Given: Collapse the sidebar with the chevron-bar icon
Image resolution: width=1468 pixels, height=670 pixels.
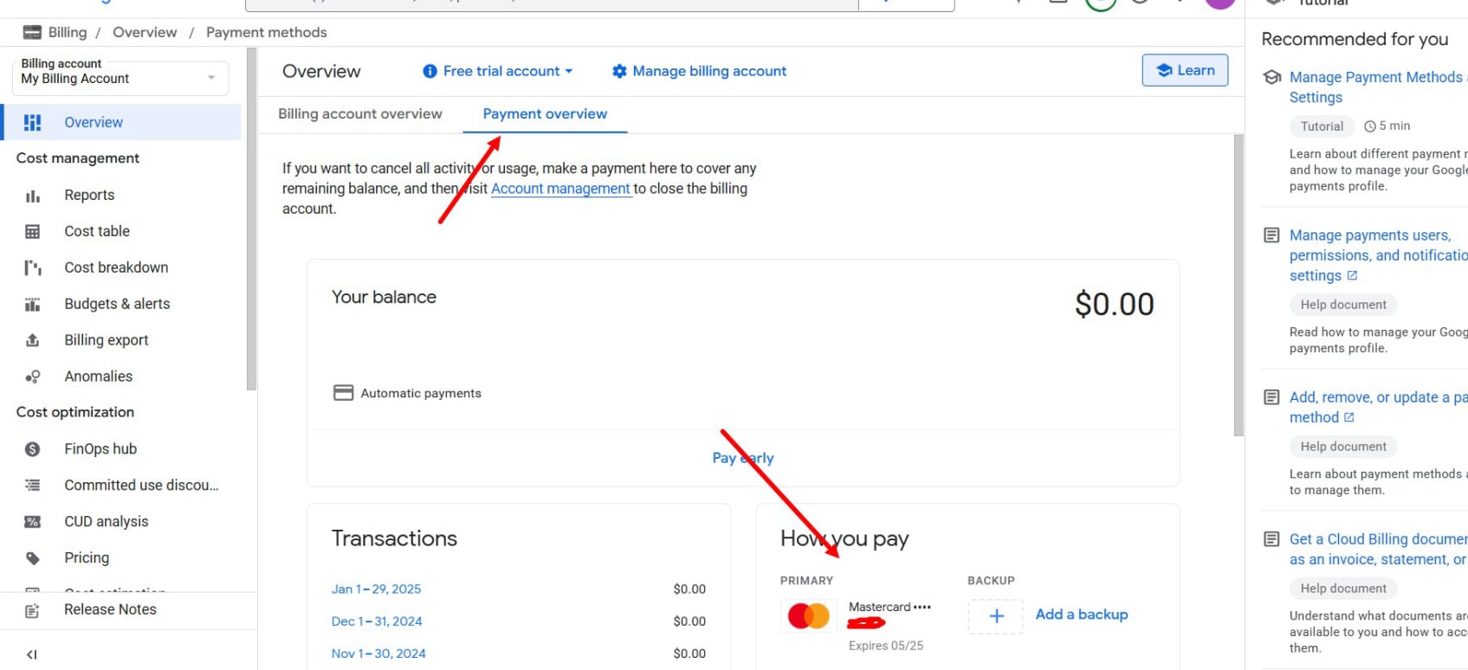Looking at the screenshot, I should point(32,655).
